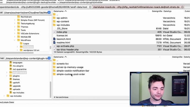The image size is (190, 107).
Task: Click the wp-includes folder icon in local list
Action: pos(54,25)
